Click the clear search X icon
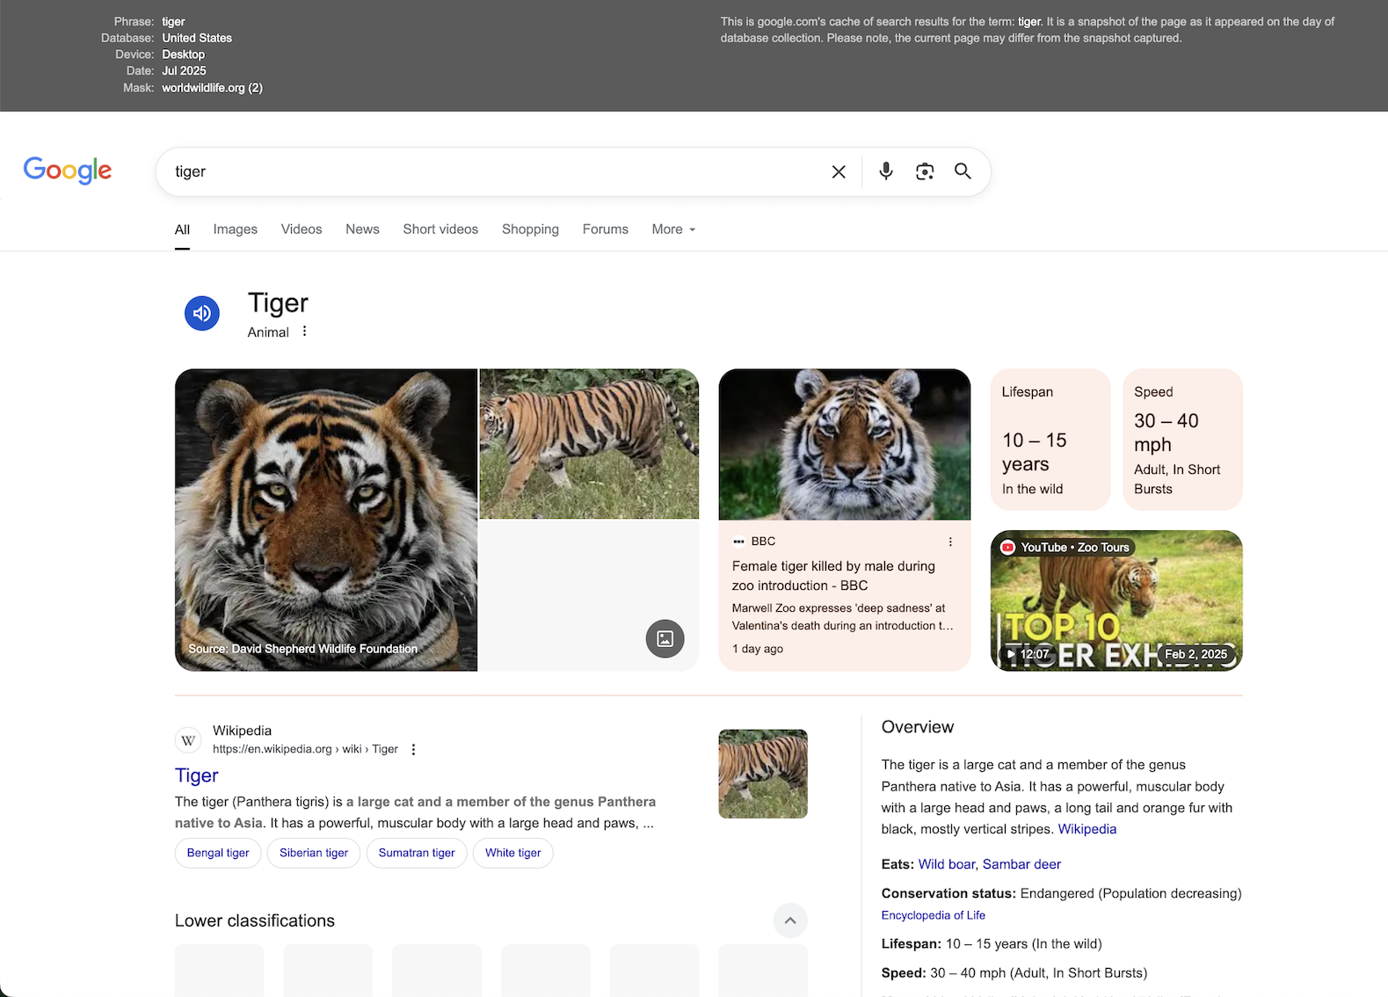Screen dimensions: 1388x997 click(x=839, y=171)
